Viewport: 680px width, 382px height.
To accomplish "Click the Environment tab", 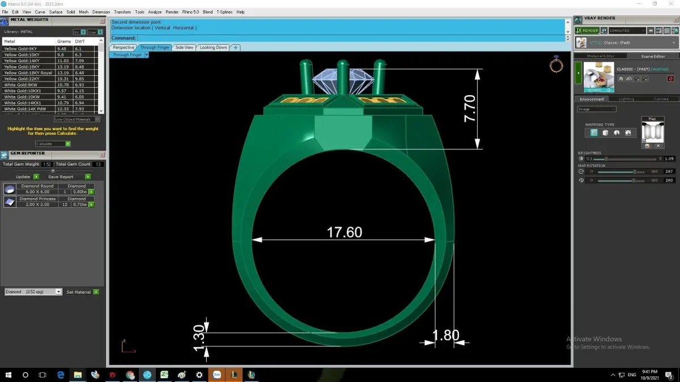I will click(x=592, y=99).
